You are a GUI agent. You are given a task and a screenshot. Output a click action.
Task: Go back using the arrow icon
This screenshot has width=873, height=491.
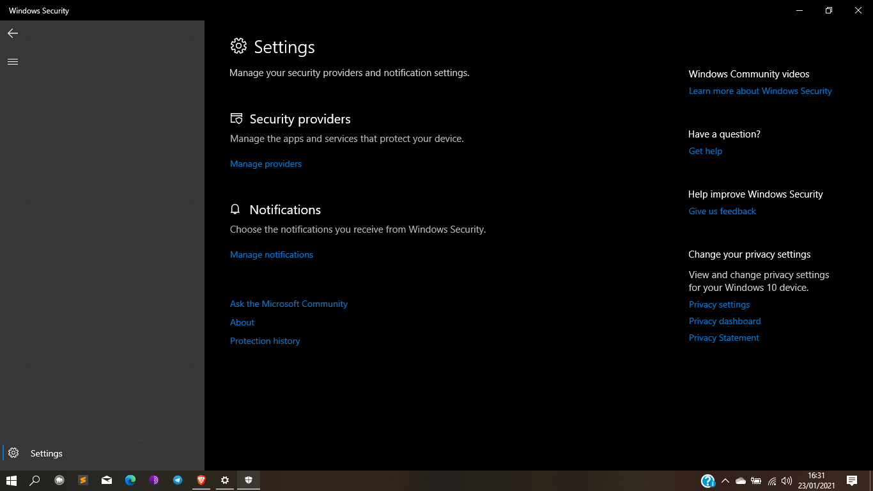click(x=13, y=33)
